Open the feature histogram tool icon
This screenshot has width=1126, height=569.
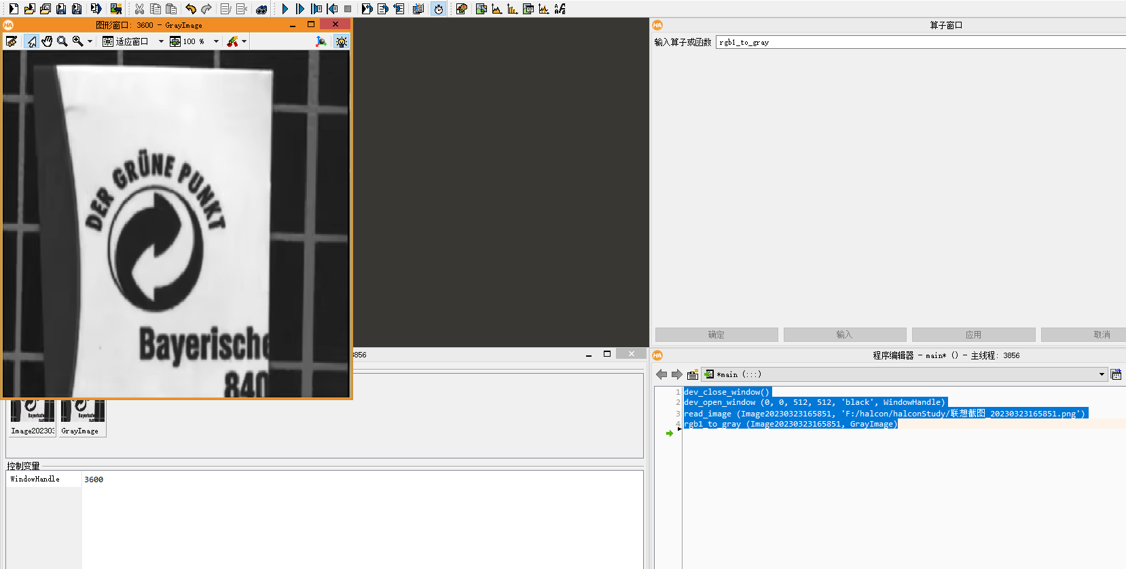[x=513, y=9]
